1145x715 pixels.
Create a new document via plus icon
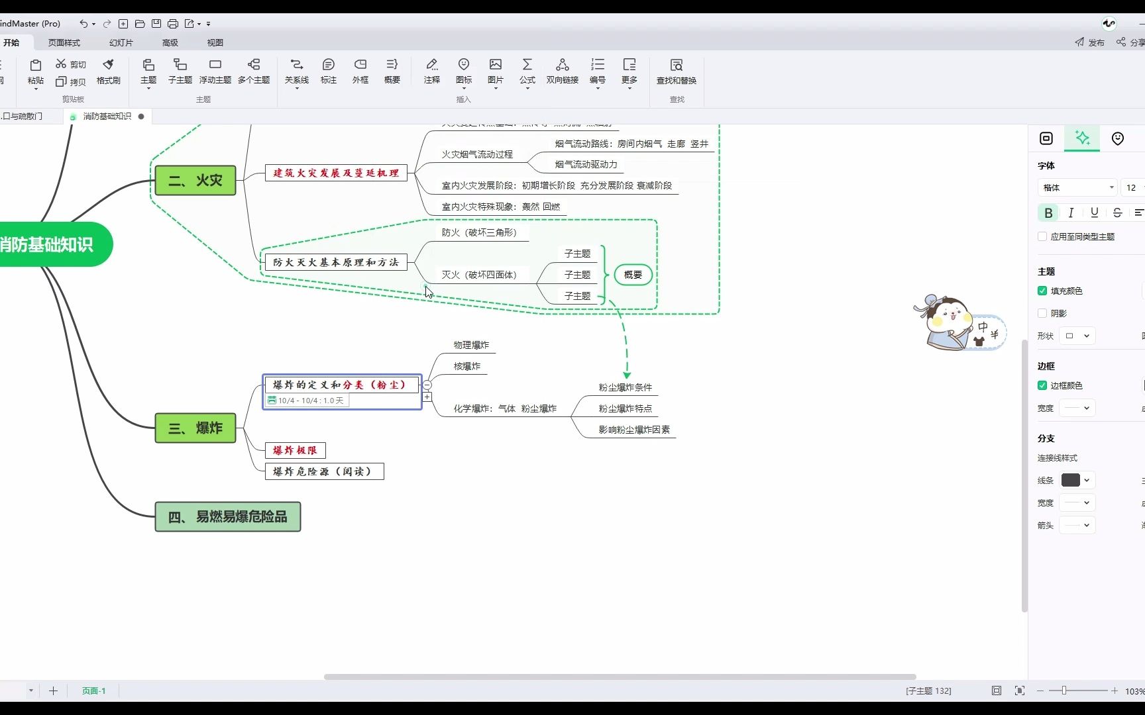pyautogui.click(x=123, y=24)
